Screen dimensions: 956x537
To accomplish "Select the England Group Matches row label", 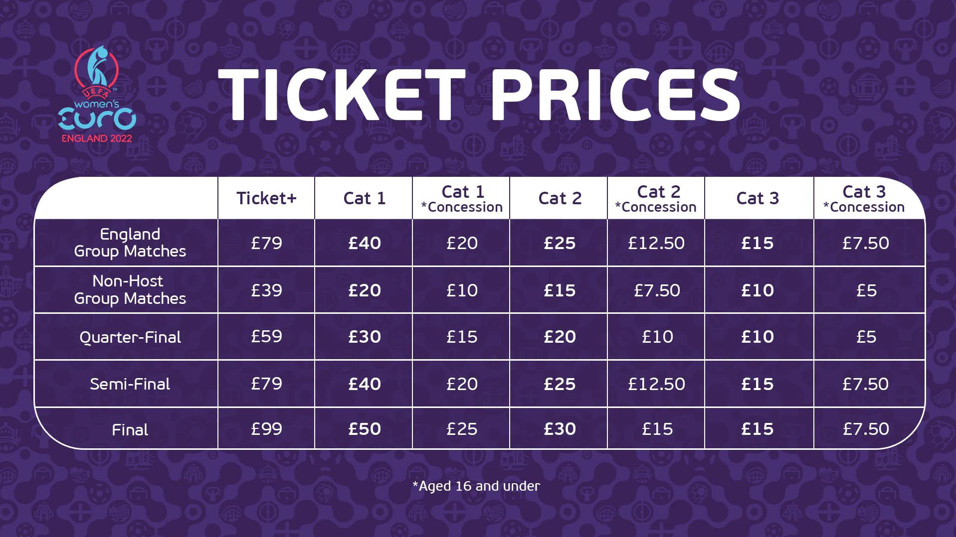I will coord(130,243).
